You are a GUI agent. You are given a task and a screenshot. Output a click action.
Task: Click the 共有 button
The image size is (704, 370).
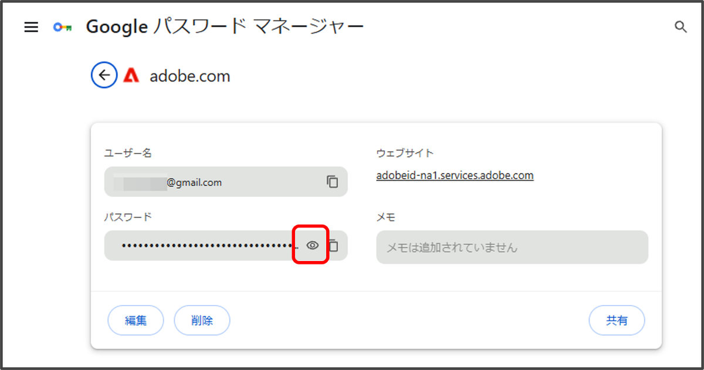click(x=617, y=321)
